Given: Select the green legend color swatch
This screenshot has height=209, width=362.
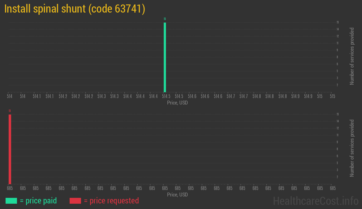Looking at the screenshot, I should coord(11,201).
